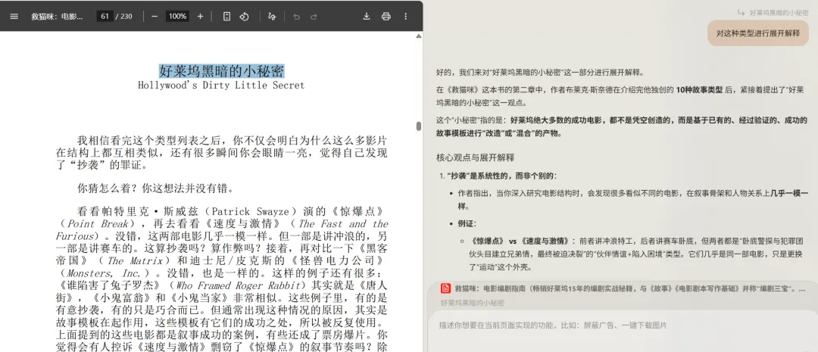Click the undo arrow in PDF toolbar

(x=296, y=16)
